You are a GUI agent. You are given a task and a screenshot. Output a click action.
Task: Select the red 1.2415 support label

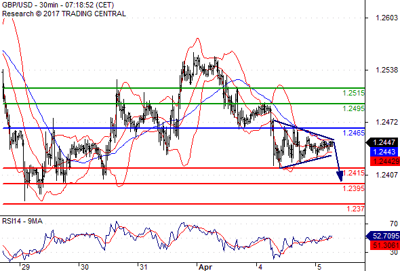click(354, 173)
